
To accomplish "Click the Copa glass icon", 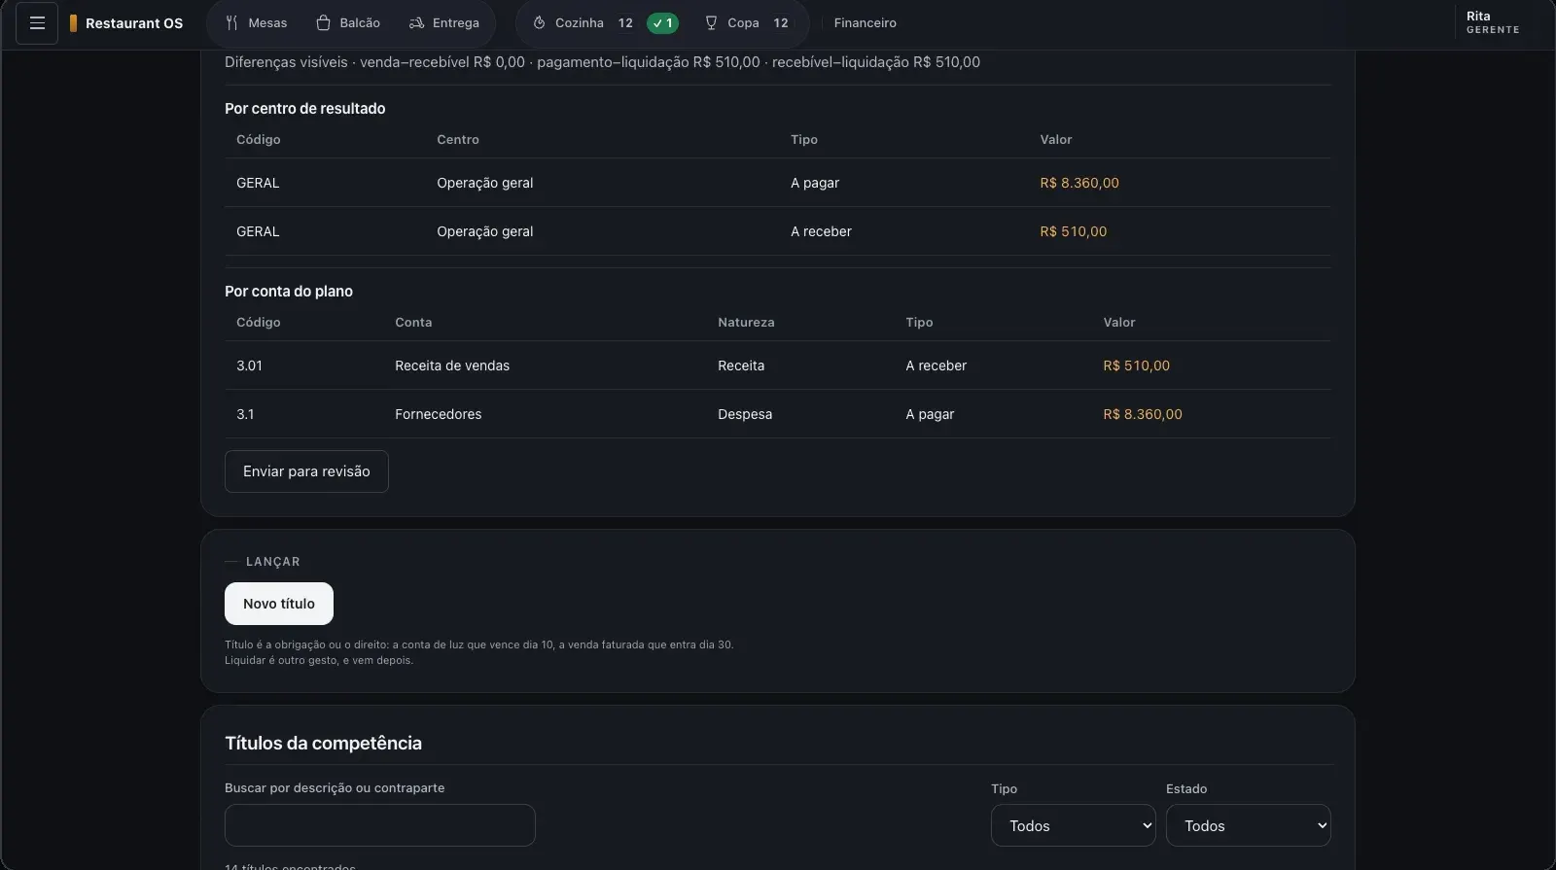I will (711, 23).
